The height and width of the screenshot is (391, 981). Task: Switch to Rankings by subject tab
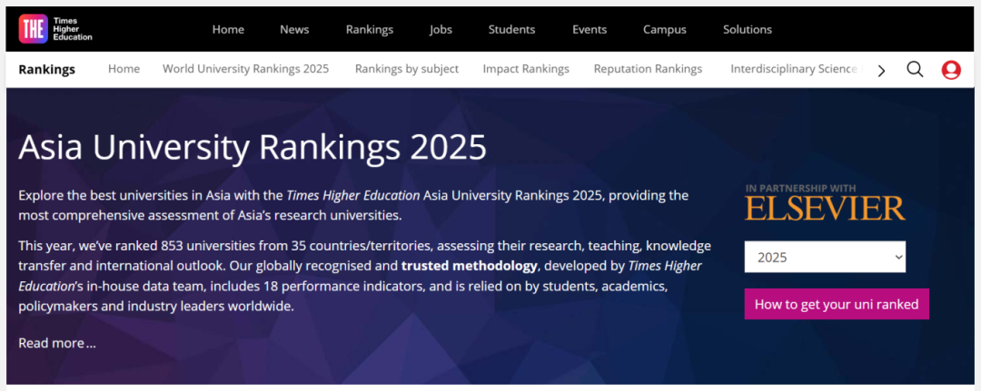pos(407,69)
